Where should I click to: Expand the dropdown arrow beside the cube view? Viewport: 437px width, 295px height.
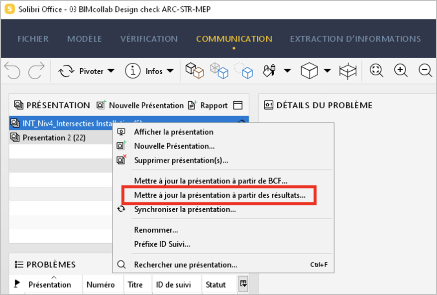pyautogui.click(x=327, y=71)
